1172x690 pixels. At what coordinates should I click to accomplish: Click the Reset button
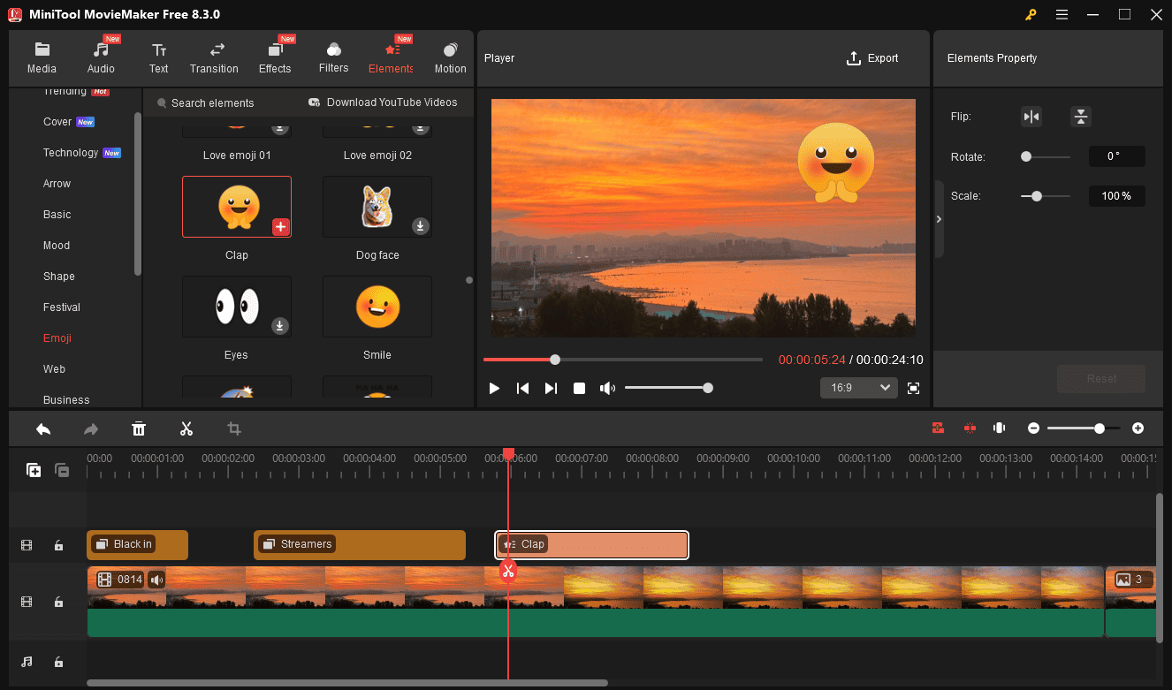(1101, 379)
